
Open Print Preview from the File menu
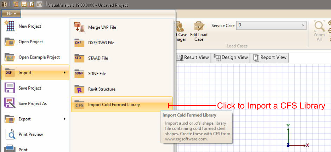coord(35,134)
